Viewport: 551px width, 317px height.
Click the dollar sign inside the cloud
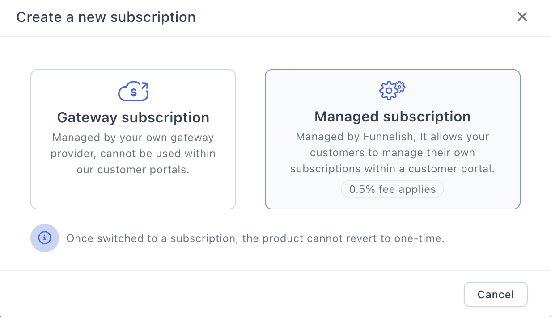[133, 93]
